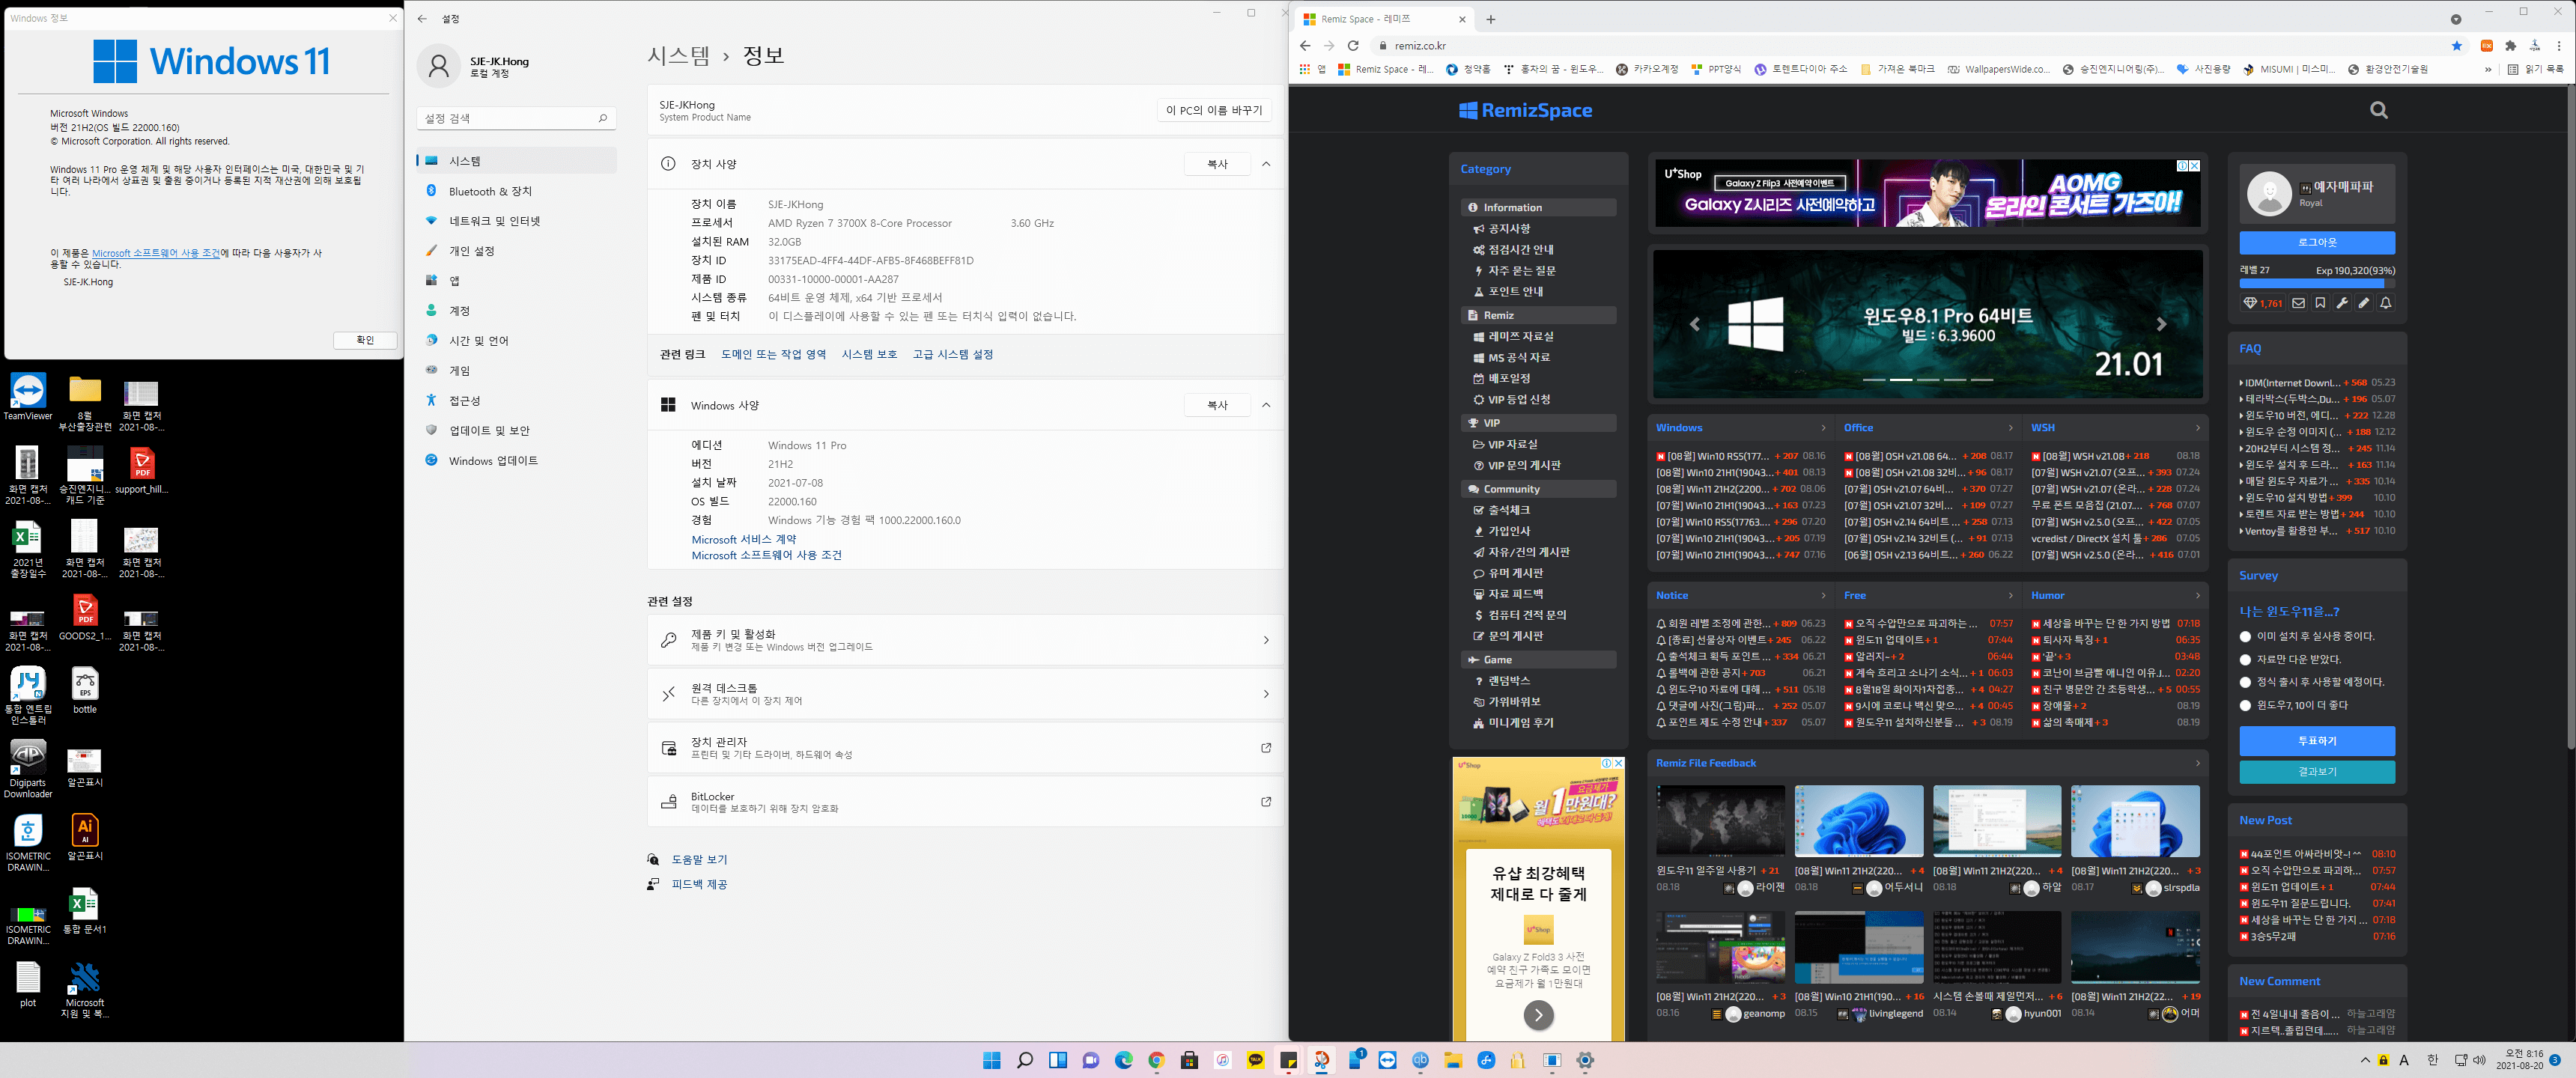Click the 로그아웃 button

coord(2316,243)
